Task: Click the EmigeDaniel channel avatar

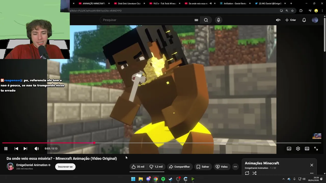Action: [x=10, y=167]
